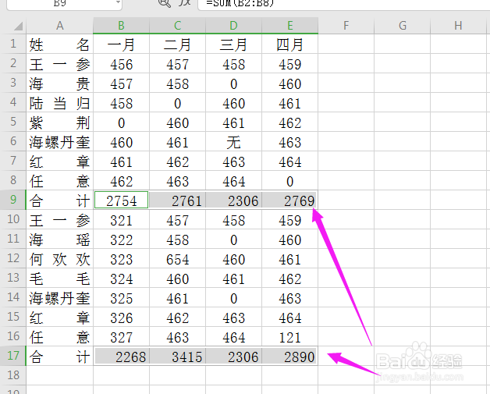Select the 紫荆 name cell
The width and height of the screenshot is (490, 394).
59,122
